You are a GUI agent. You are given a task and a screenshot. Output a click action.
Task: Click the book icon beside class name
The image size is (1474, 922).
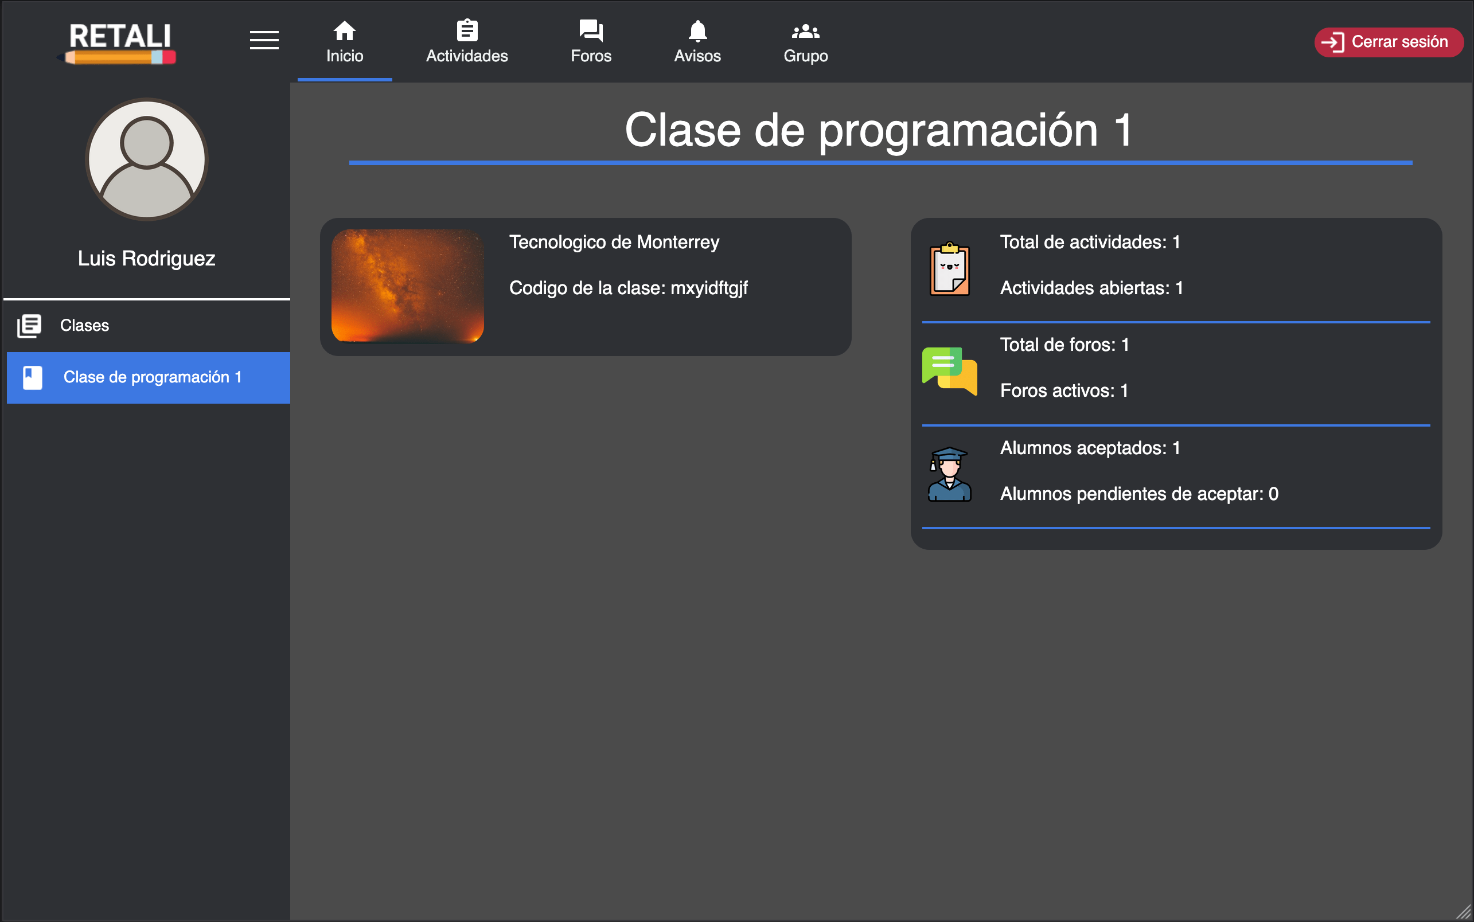(33, 377)
